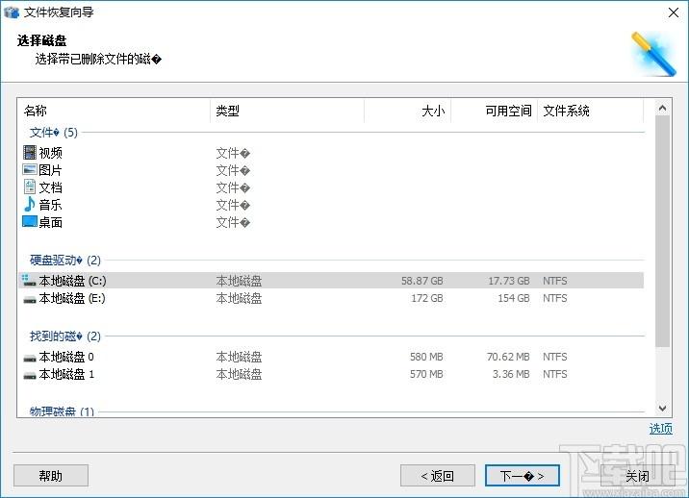Screen dimensions: 689x498
Task: Click the 172 GB size cell
Action: coord(427,298)
